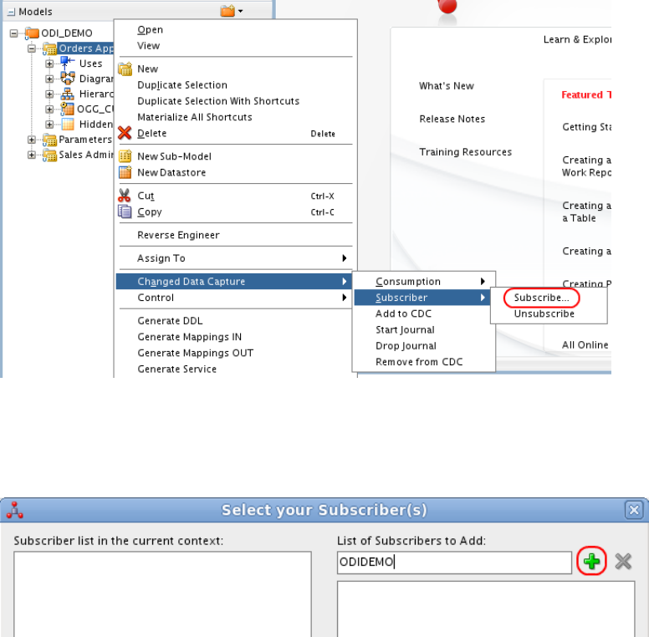649x637 pixels.
Task: Open the Control submenu
Action: click(x=235, y=298)
